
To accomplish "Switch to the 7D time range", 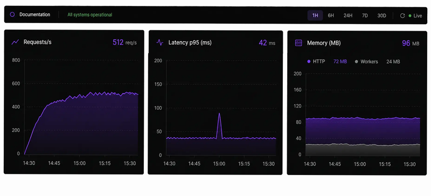I will pyautogui.click(x=365, y=16).
